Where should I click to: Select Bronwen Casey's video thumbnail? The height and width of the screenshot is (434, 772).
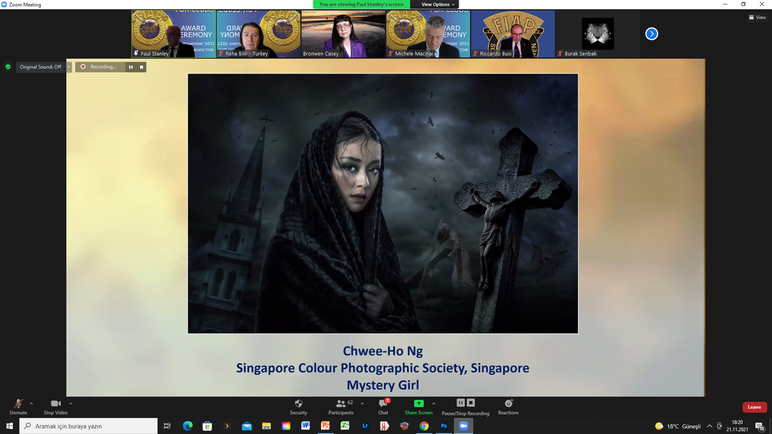coord(343,34)
